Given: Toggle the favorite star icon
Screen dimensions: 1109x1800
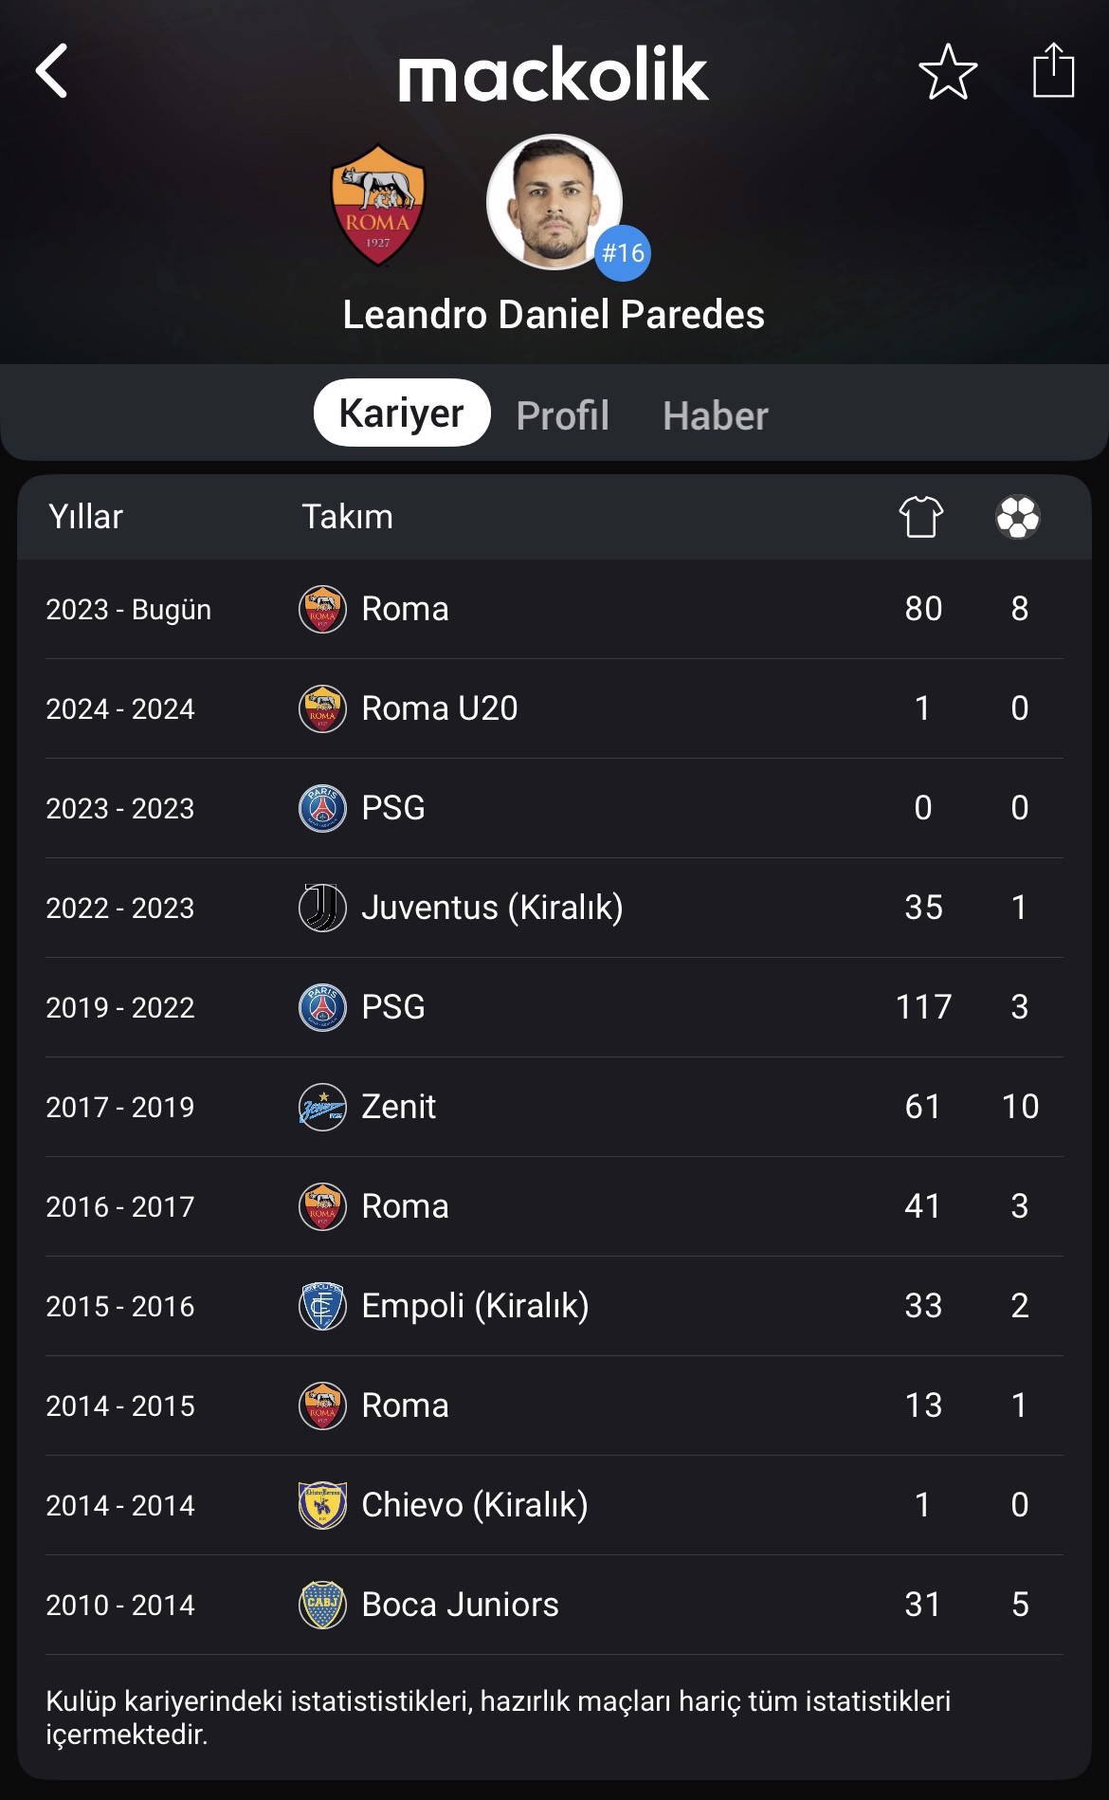Looking at the screenshot, I should coord(948,71).
